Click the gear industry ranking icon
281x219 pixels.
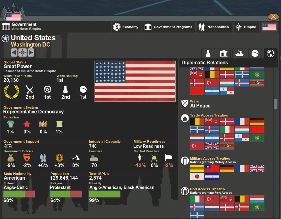(x=47, y=90)
